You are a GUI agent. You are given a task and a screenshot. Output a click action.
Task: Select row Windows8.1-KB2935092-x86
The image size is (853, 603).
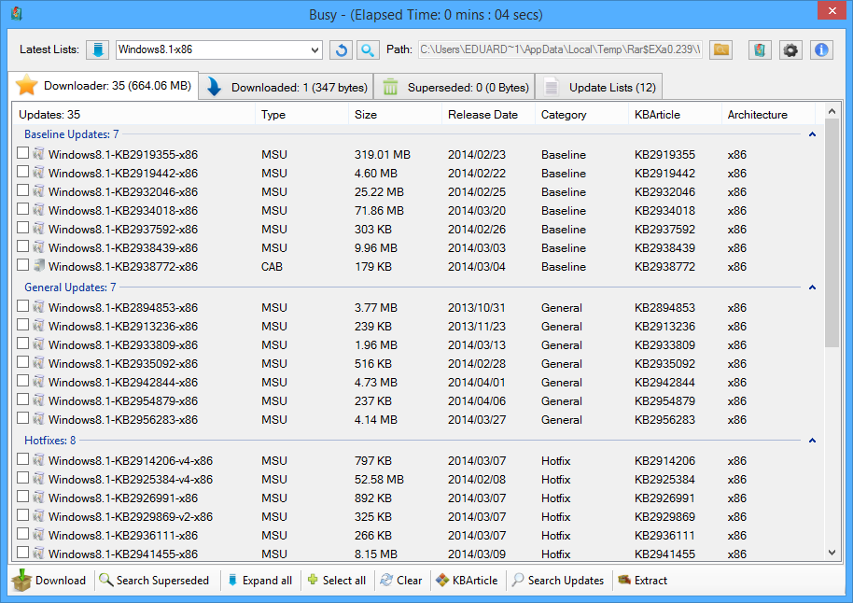click(416, 363)
